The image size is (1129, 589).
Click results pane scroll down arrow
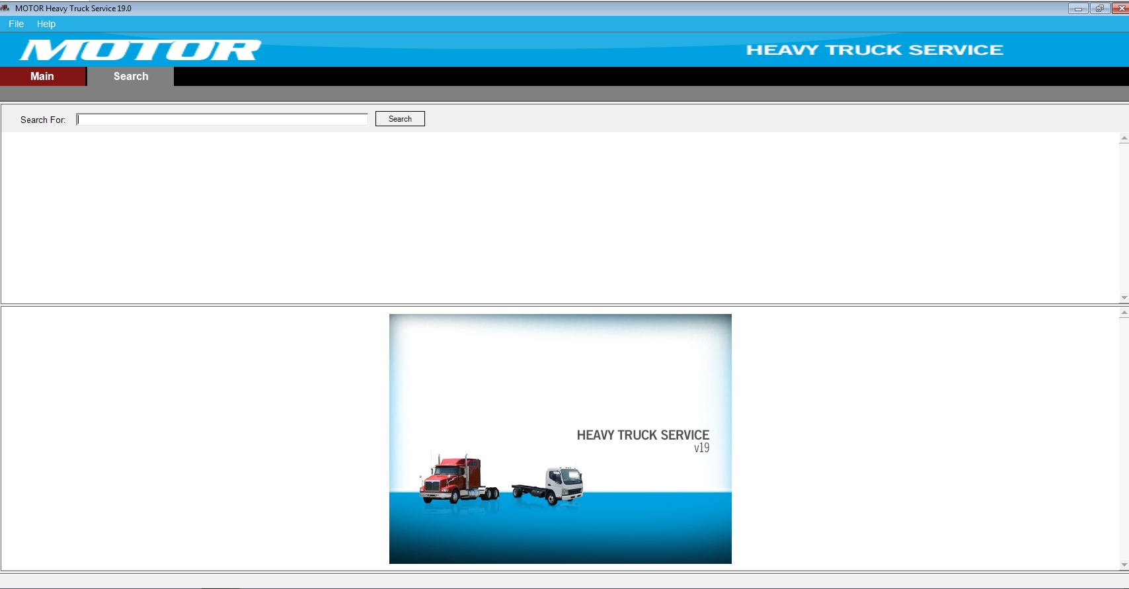(x=1124, y=298)
